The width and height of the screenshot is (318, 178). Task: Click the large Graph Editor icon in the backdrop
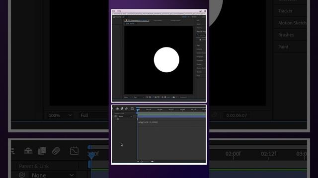tap(74, 151)
